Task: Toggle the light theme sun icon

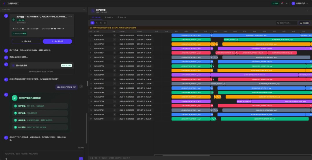Action: [287, 3]
